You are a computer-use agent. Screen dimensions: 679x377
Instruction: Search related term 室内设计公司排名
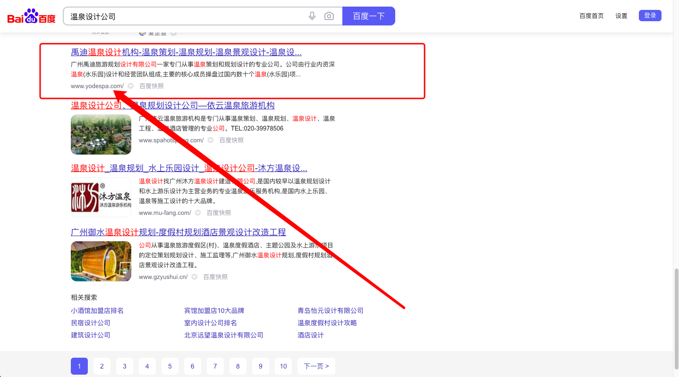pyautogui.click(x=211, y=323)
